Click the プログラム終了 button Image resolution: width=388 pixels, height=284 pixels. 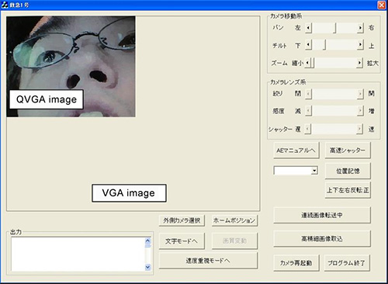pyautogui.click(x=347, y=263)
